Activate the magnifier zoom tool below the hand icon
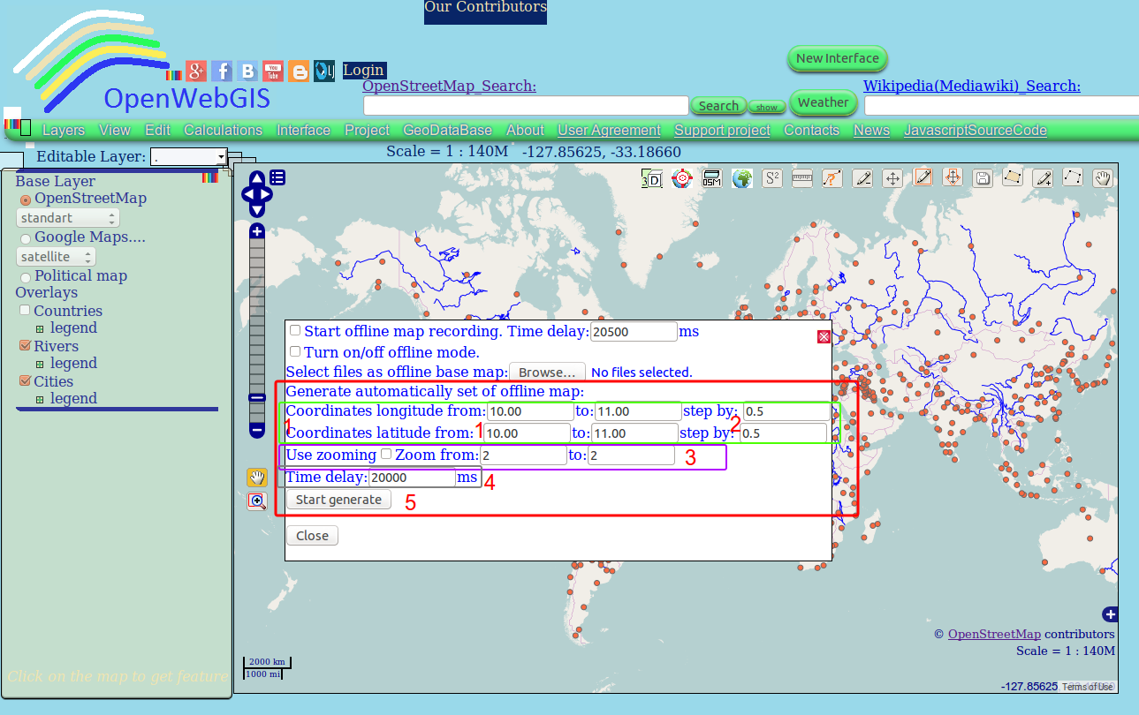 (x=256, y=501)
